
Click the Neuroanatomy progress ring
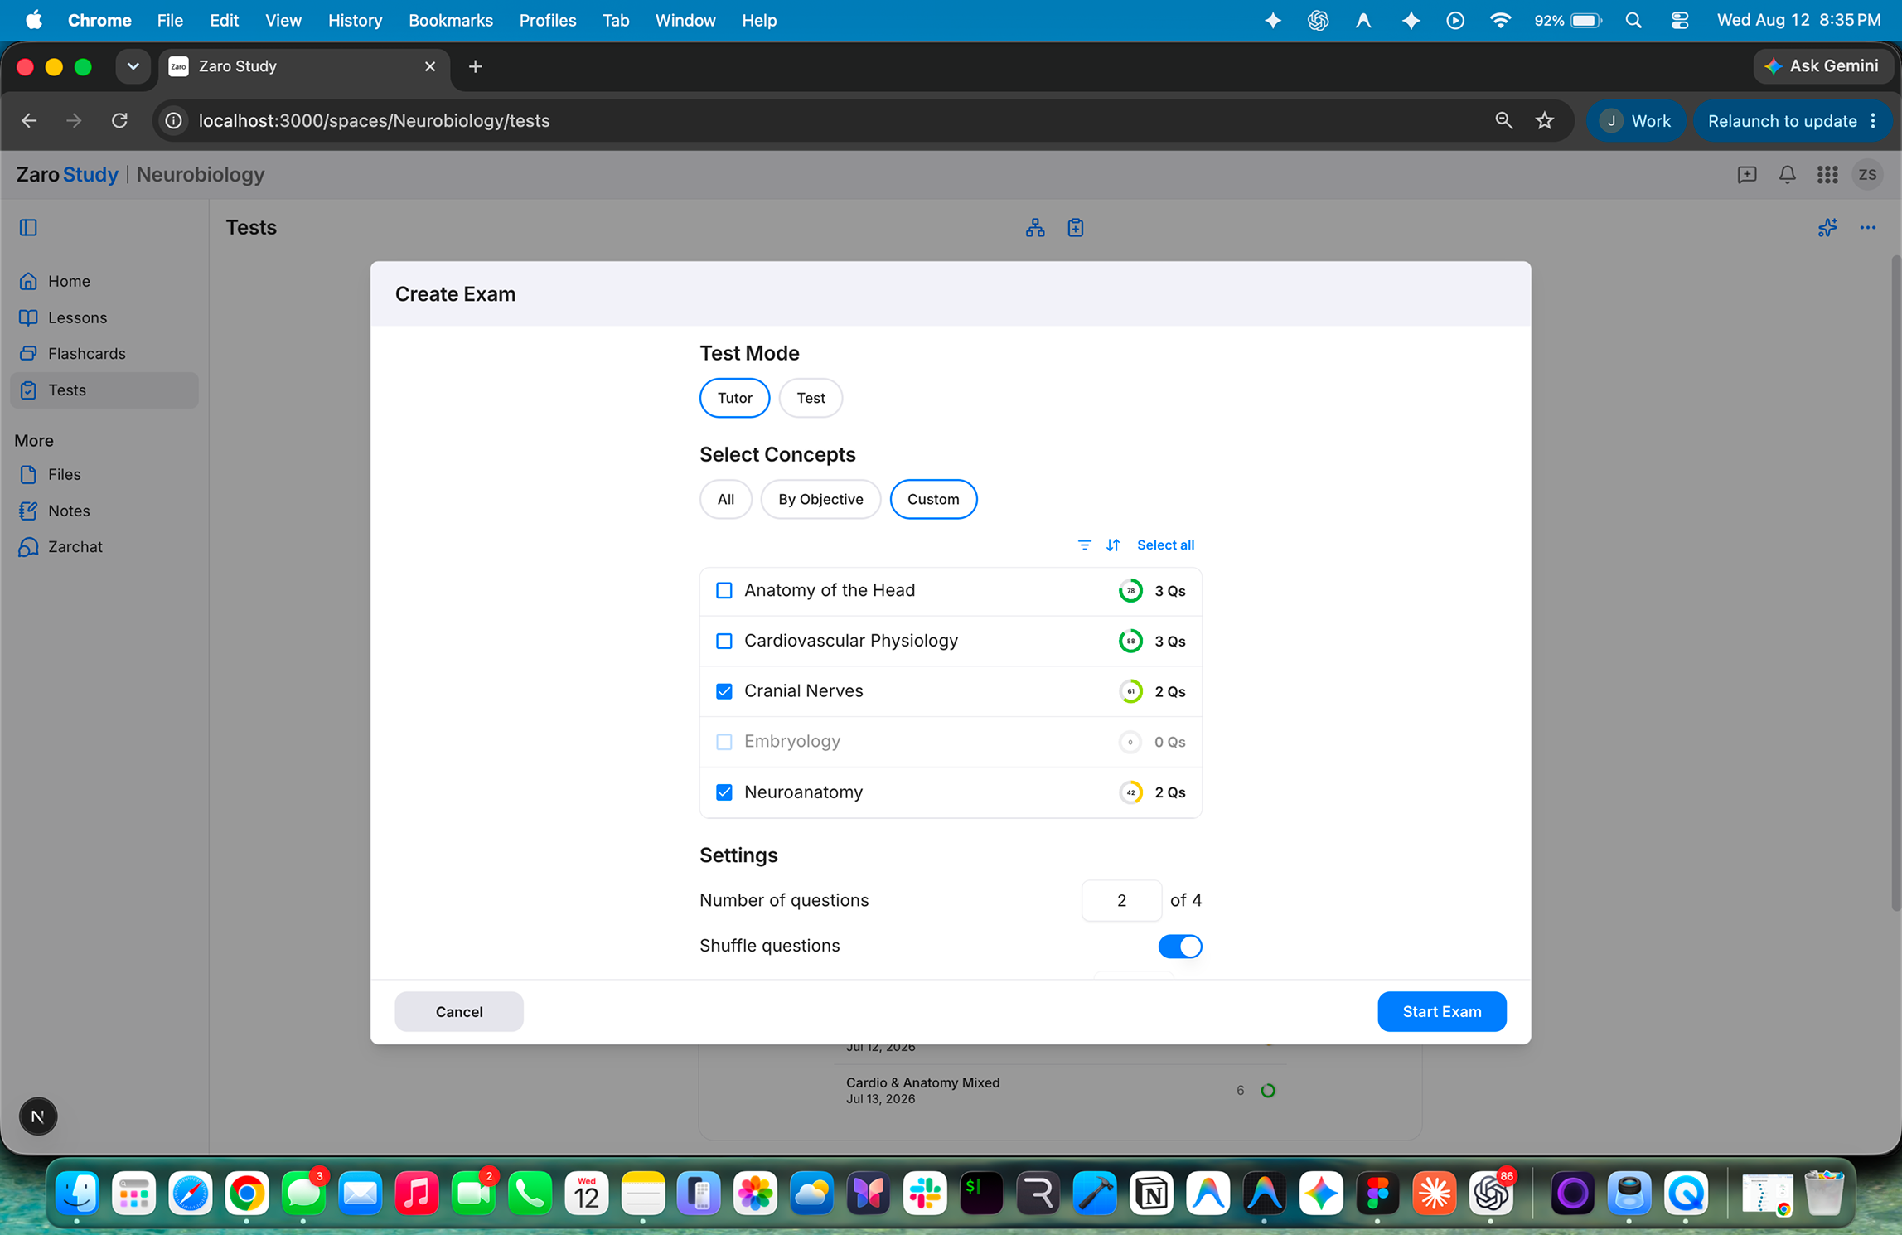point(1130,792)
